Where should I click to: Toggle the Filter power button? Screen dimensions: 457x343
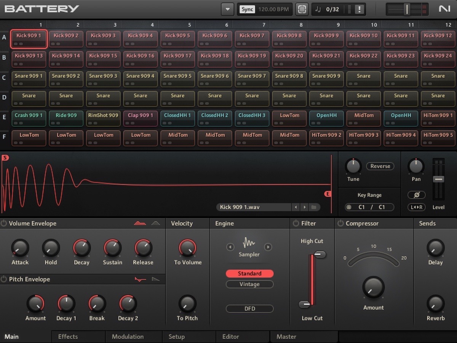tap(296, 223)
